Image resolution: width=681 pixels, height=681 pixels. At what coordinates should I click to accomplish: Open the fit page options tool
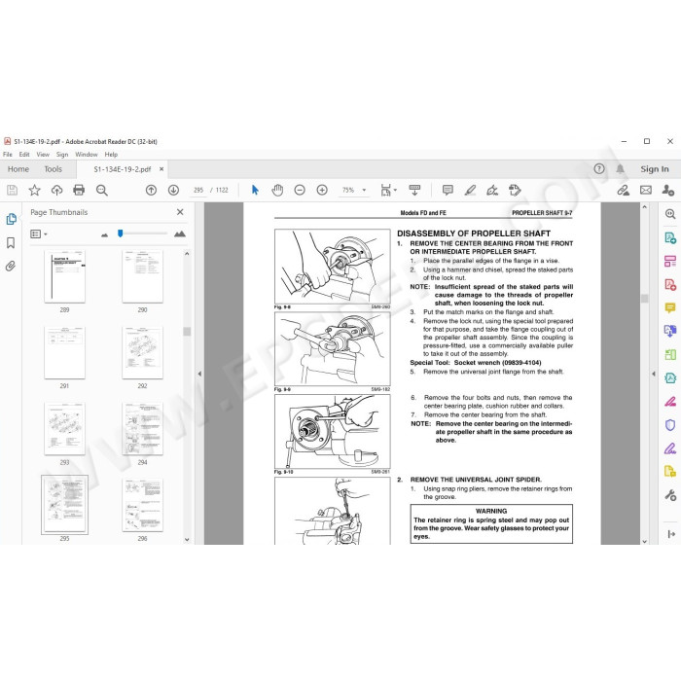388,191
